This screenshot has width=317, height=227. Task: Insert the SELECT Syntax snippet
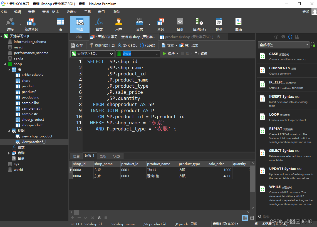(287, 155)
